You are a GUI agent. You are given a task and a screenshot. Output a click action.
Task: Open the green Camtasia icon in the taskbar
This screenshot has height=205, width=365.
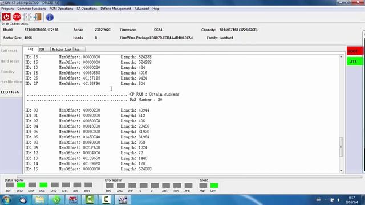tap(90, 200)
